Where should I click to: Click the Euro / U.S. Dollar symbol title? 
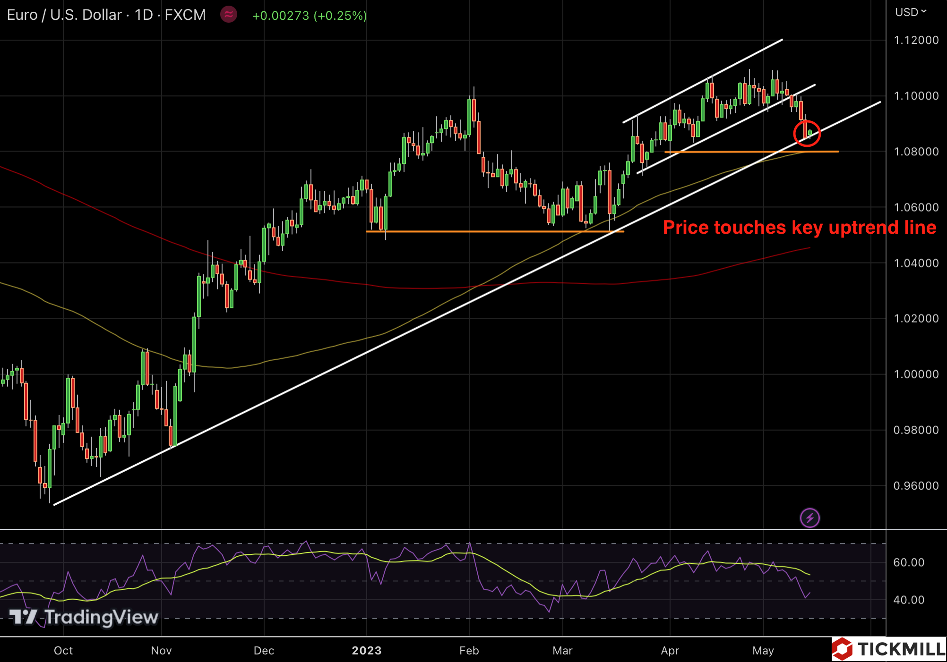(x=64, y=15)
